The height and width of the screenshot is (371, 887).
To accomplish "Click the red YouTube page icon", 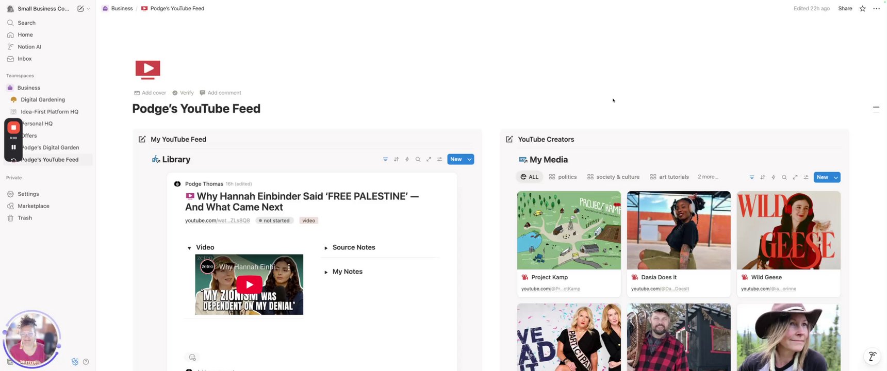I will (x=147, y=70).
